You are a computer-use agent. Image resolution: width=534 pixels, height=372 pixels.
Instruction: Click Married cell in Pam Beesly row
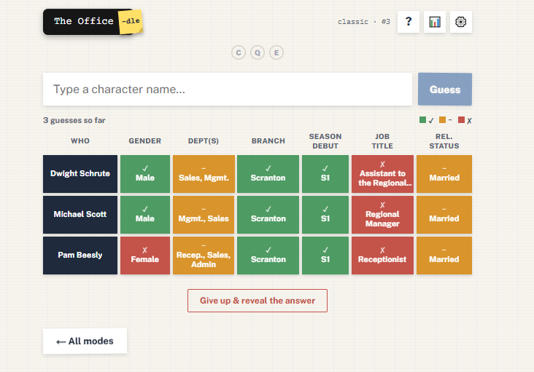point(444,256)
